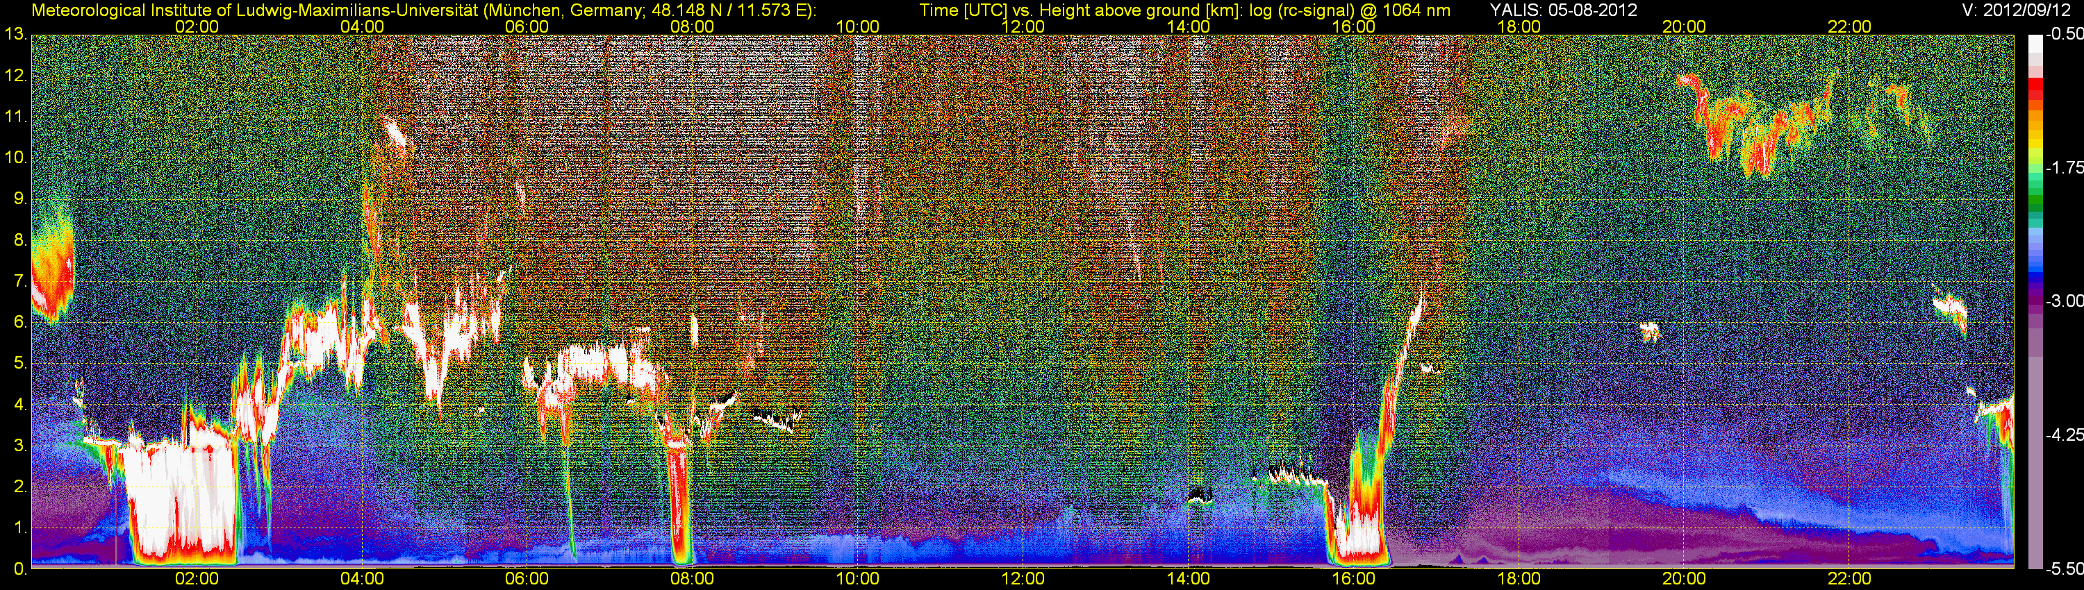Pick the 5 km height axis label
This screenshot has height=590, width=2084.
click(x=19, y=364)
